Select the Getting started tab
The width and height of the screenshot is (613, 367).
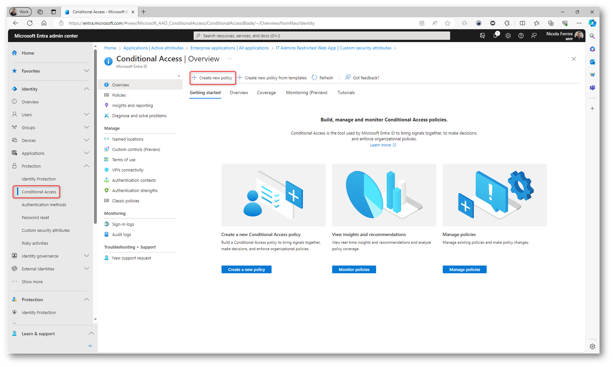205,92
